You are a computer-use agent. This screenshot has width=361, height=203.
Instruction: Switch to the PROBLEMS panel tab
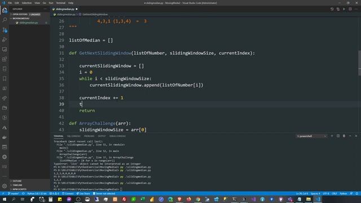[89, 136]
